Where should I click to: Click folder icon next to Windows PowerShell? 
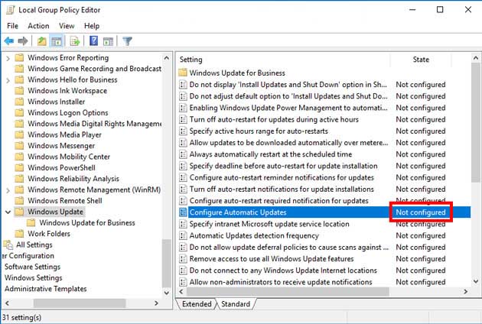click(19, 167)
